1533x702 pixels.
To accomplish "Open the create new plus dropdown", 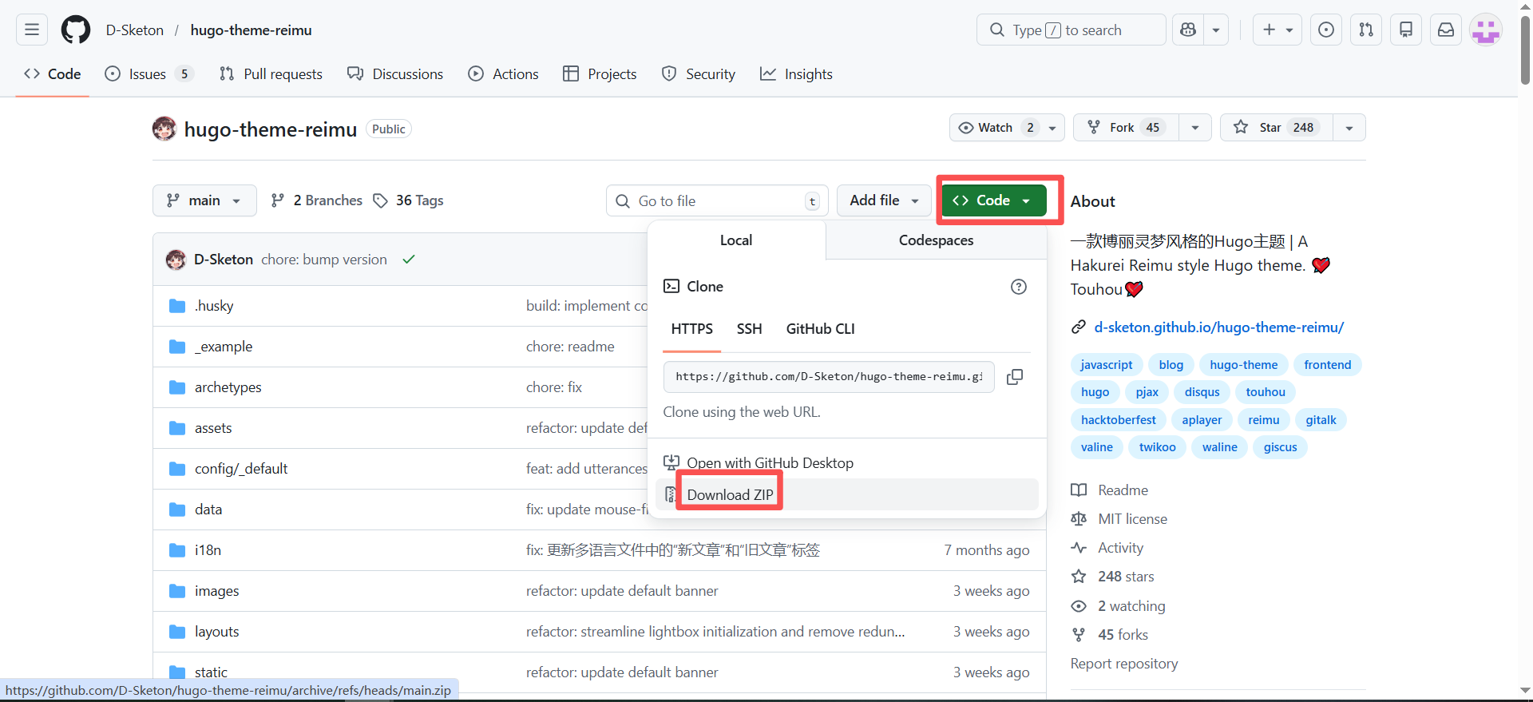I will click(1277, 30).
